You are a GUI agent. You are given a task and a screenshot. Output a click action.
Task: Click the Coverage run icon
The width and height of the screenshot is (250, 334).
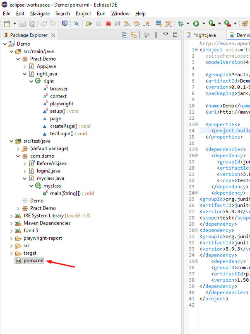(212, 23)
